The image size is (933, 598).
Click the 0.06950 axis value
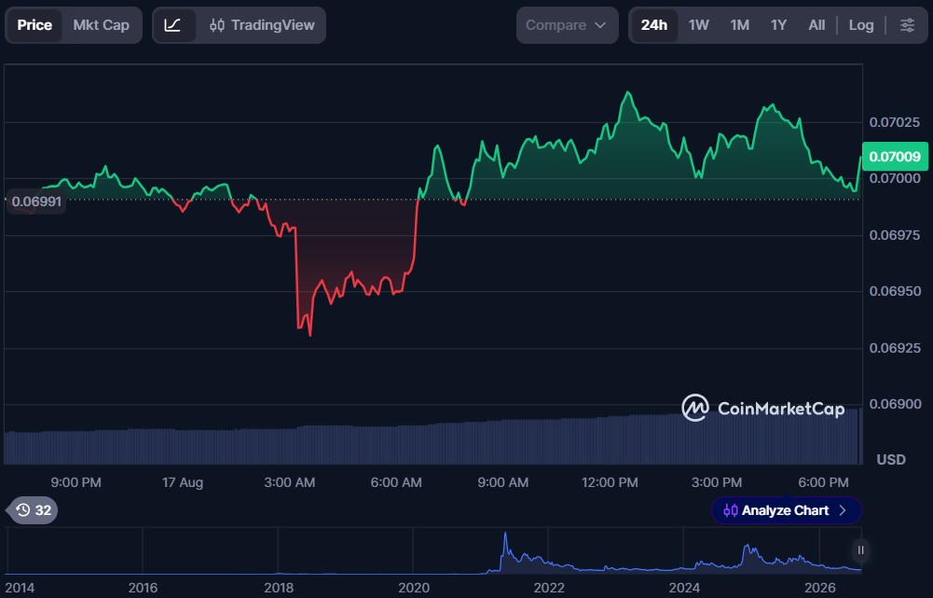895,291
